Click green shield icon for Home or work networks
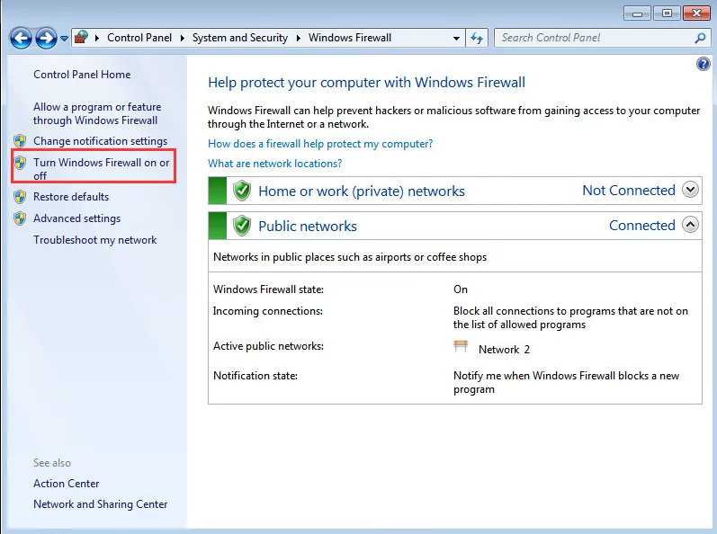 pyautogui.click(x=242, y=191)
